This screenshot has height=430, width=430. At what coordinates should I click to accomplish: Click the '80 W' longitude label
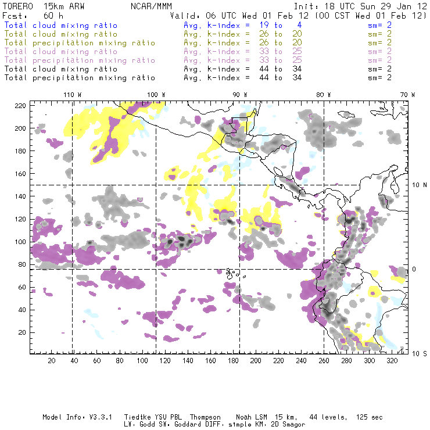324,95
